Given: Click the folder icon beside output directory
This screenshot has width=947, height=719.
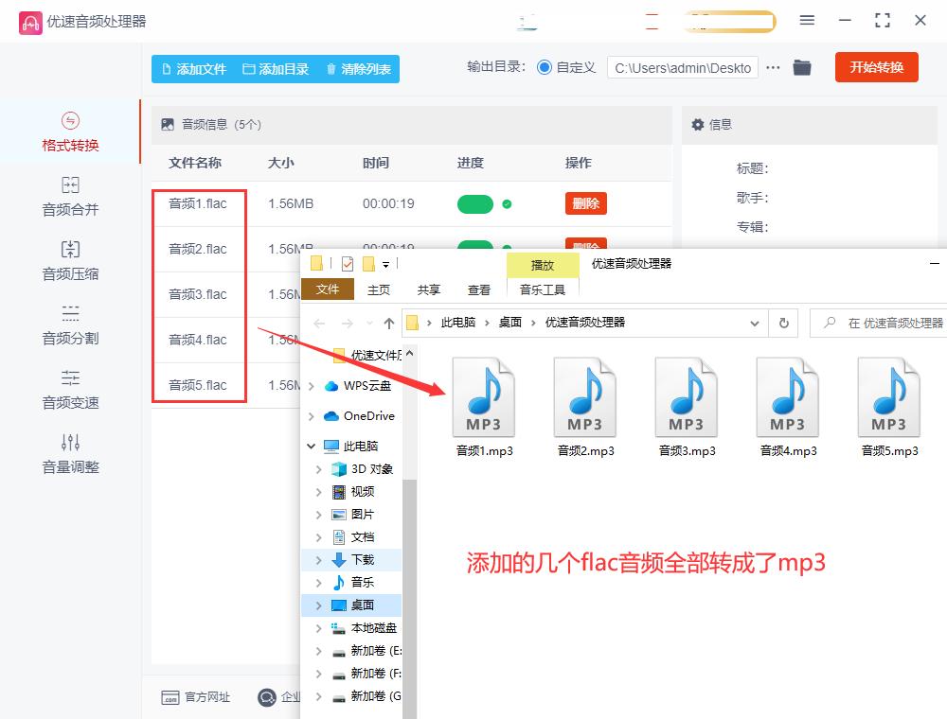Looking at the screenshot, I should (802, 67).
